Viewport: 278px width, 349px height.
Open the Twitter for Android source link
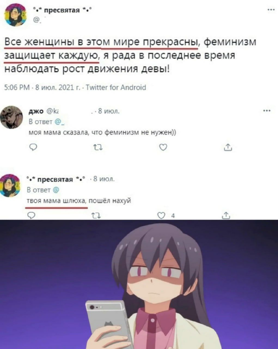pos(116,87)
